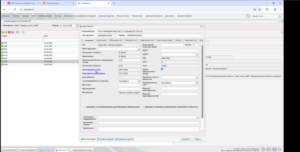Click the red delete record icon
Viewport: 300px width, 152px height.
(x=9, y=32)
